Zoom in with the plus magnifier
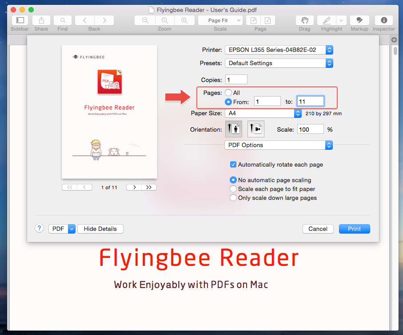The image size is (403, 335). coord(184,20)
